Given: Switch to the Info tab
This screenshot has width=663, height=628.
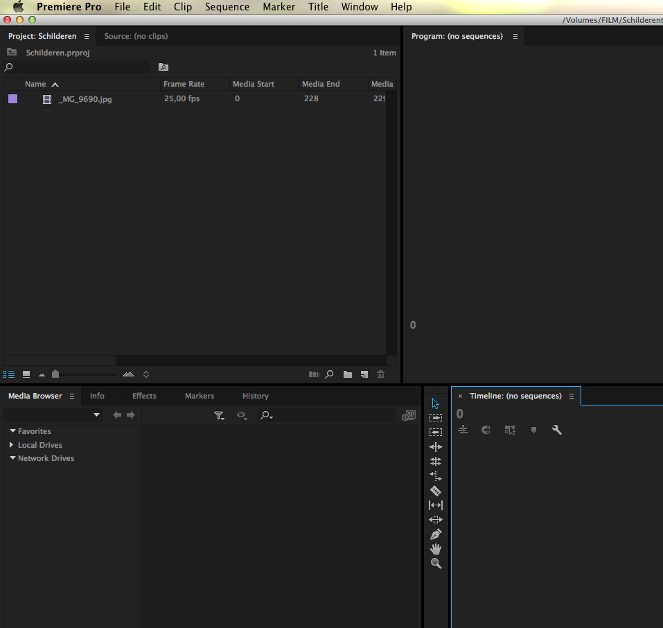Looking at the screenshot, I should tap(97, 396).
